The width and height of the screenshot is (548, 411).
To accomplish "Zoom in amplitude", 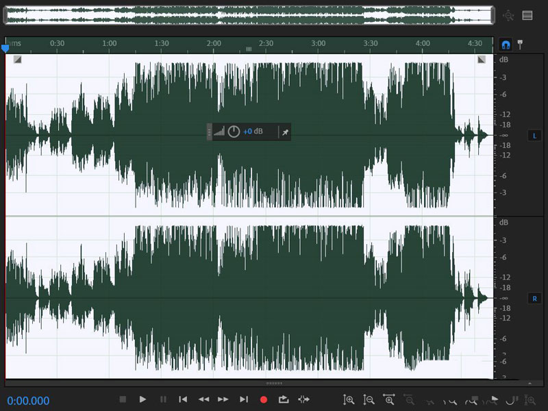I will [349, 399].
